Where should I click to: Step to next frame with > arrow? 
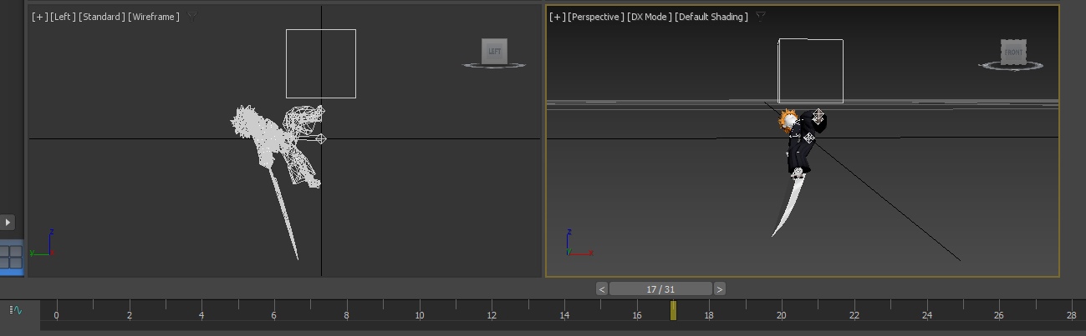click(x=720, y=288)
